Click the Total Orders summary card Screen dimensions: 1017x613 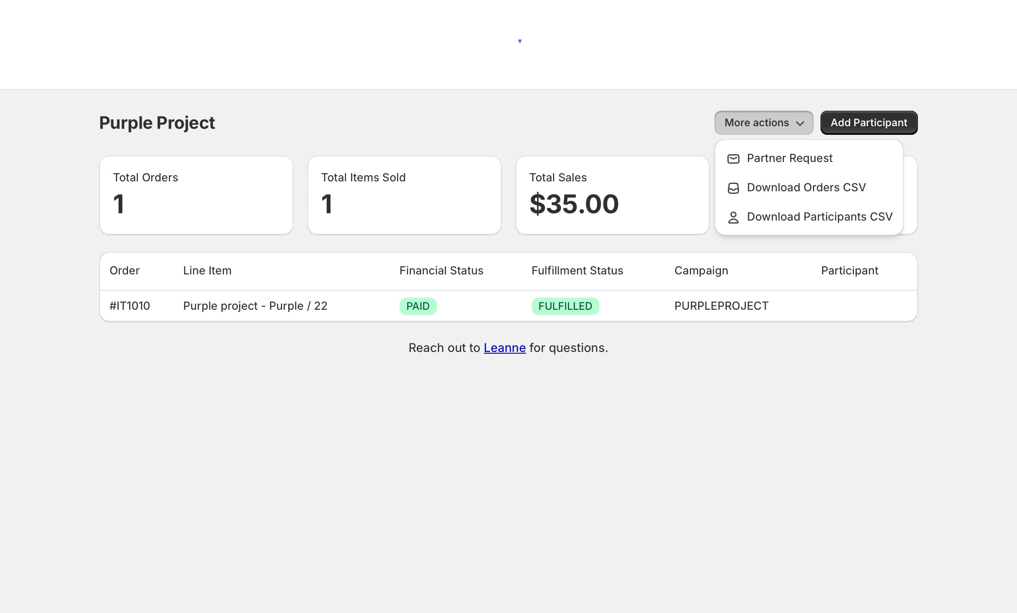click(196, 195)
